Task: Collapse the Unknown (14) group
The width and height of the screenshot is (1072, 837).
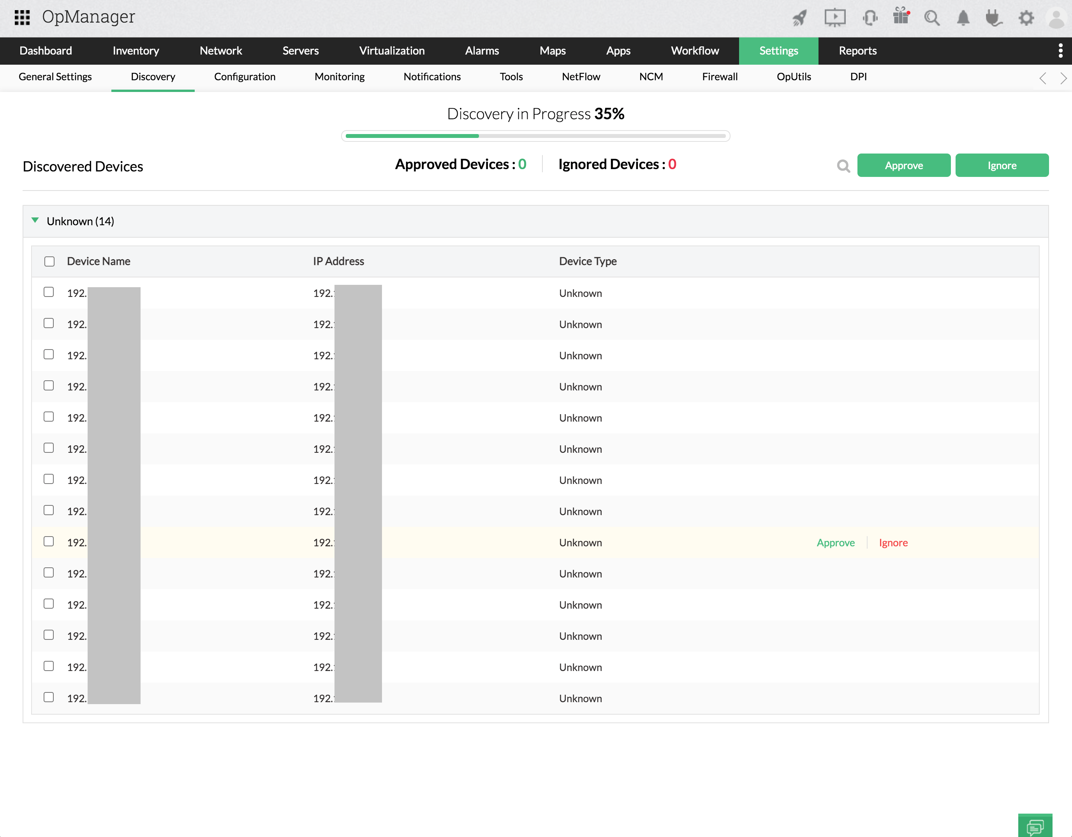Action: tap(35, 221)
